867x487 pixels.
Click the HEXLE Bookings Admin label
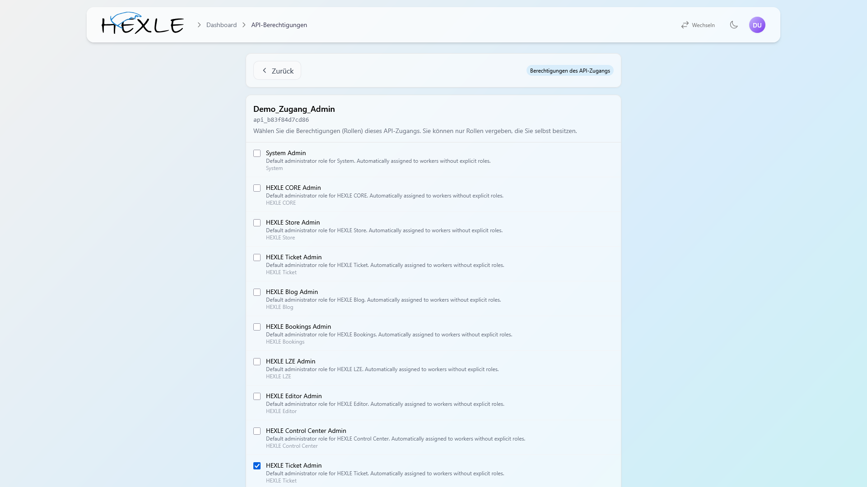pyautogui.click(x=298, y=326)
